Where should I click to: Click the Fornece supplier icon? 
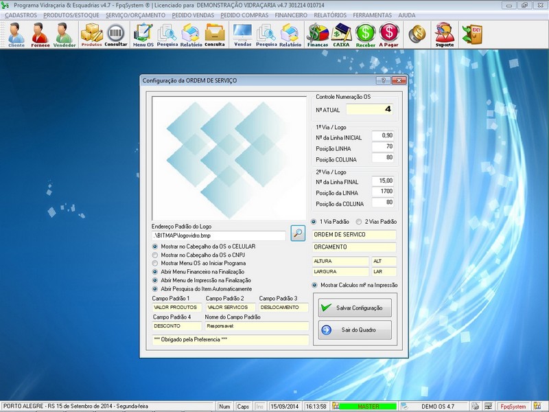coord(40,34)
